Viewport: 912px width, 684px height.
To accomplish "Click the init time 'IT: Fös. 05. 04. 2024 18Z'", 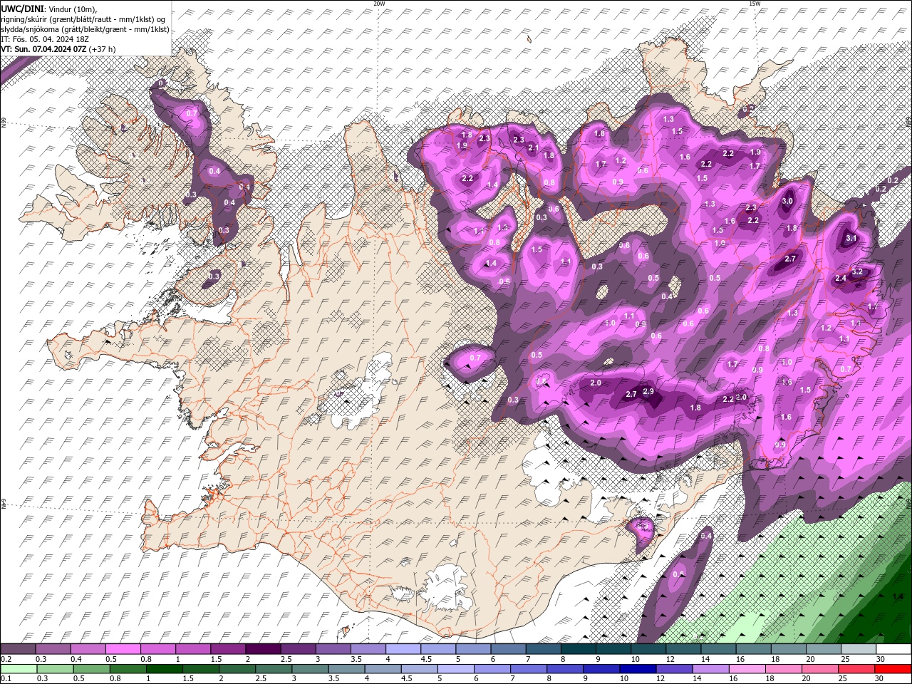I will tap(43, 39).
